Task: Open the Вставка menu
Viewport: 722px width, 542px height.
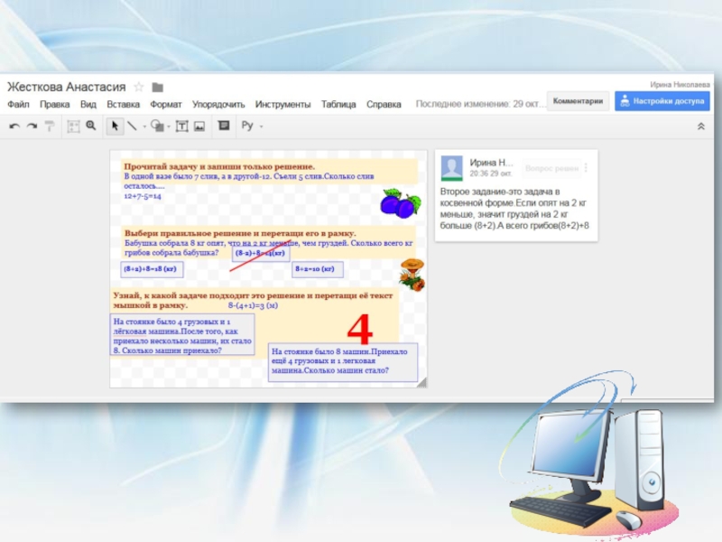Action: [123, 105]
